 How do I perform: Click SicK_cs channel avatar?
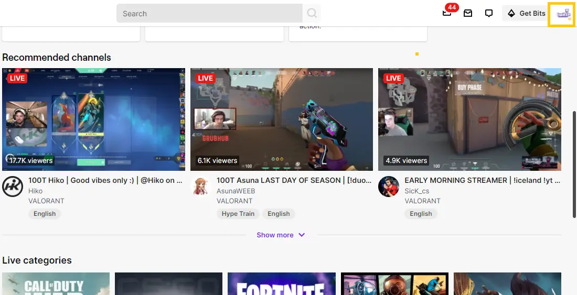[x=389, y=187]
